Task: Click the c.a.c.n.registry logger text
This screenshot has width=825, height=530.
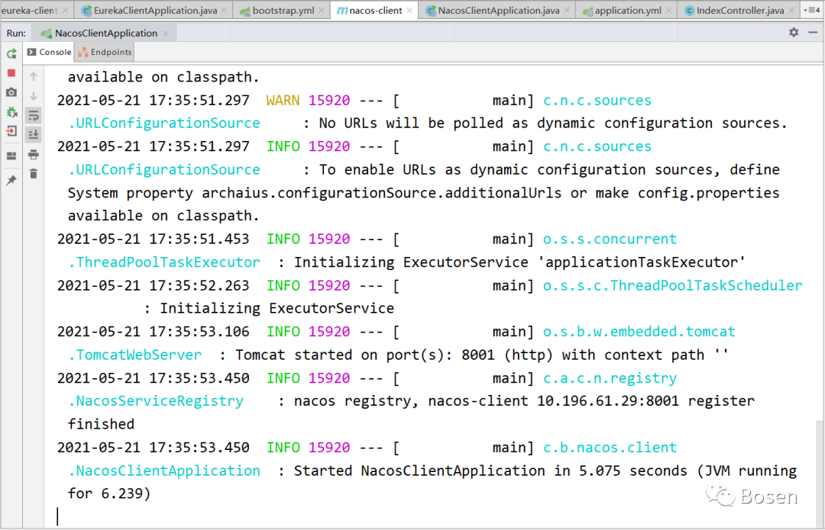Action: pyautogui.click(x=610, y=378)
